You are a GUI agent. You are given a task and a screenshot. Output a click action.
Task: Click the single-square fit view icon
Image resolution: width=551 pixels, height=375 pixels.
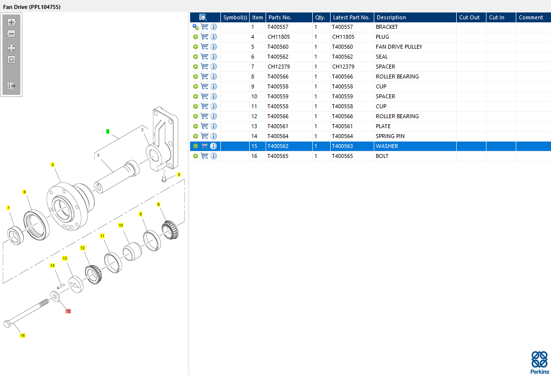point(11,60)
